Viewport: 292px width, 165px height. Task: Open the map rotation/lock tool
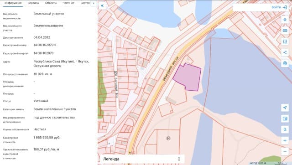[285, 129]
